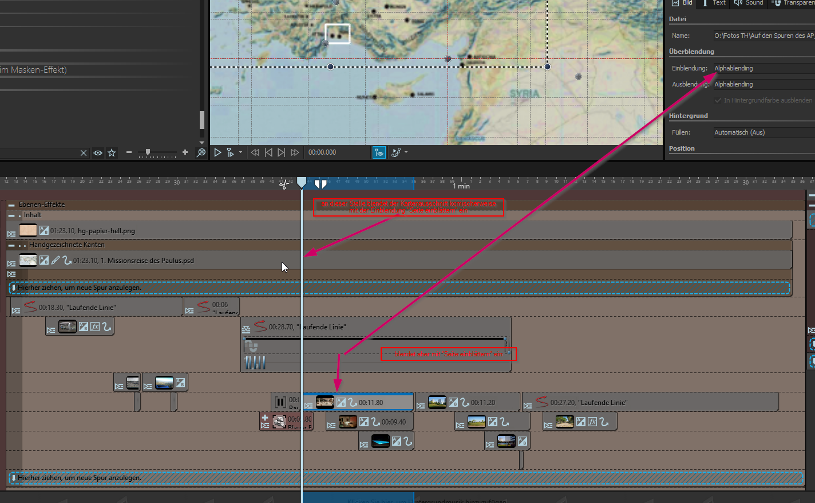Click the AB transition icon on hg-papier-hell.png
This screenshot has height=503, width=815.
44,230
